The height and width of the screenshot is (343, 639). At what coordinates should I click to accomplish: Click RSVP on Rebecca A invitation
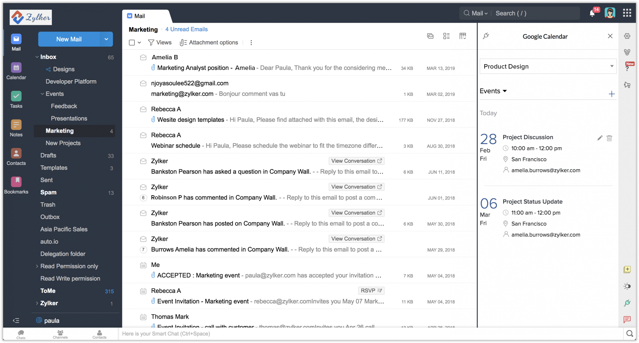coord(371,291)
